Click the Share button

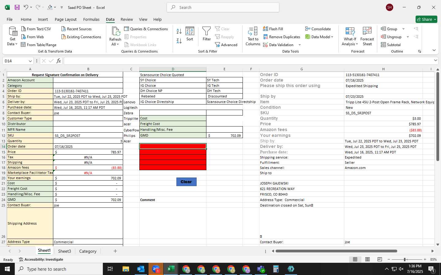(x=426, y=19)
